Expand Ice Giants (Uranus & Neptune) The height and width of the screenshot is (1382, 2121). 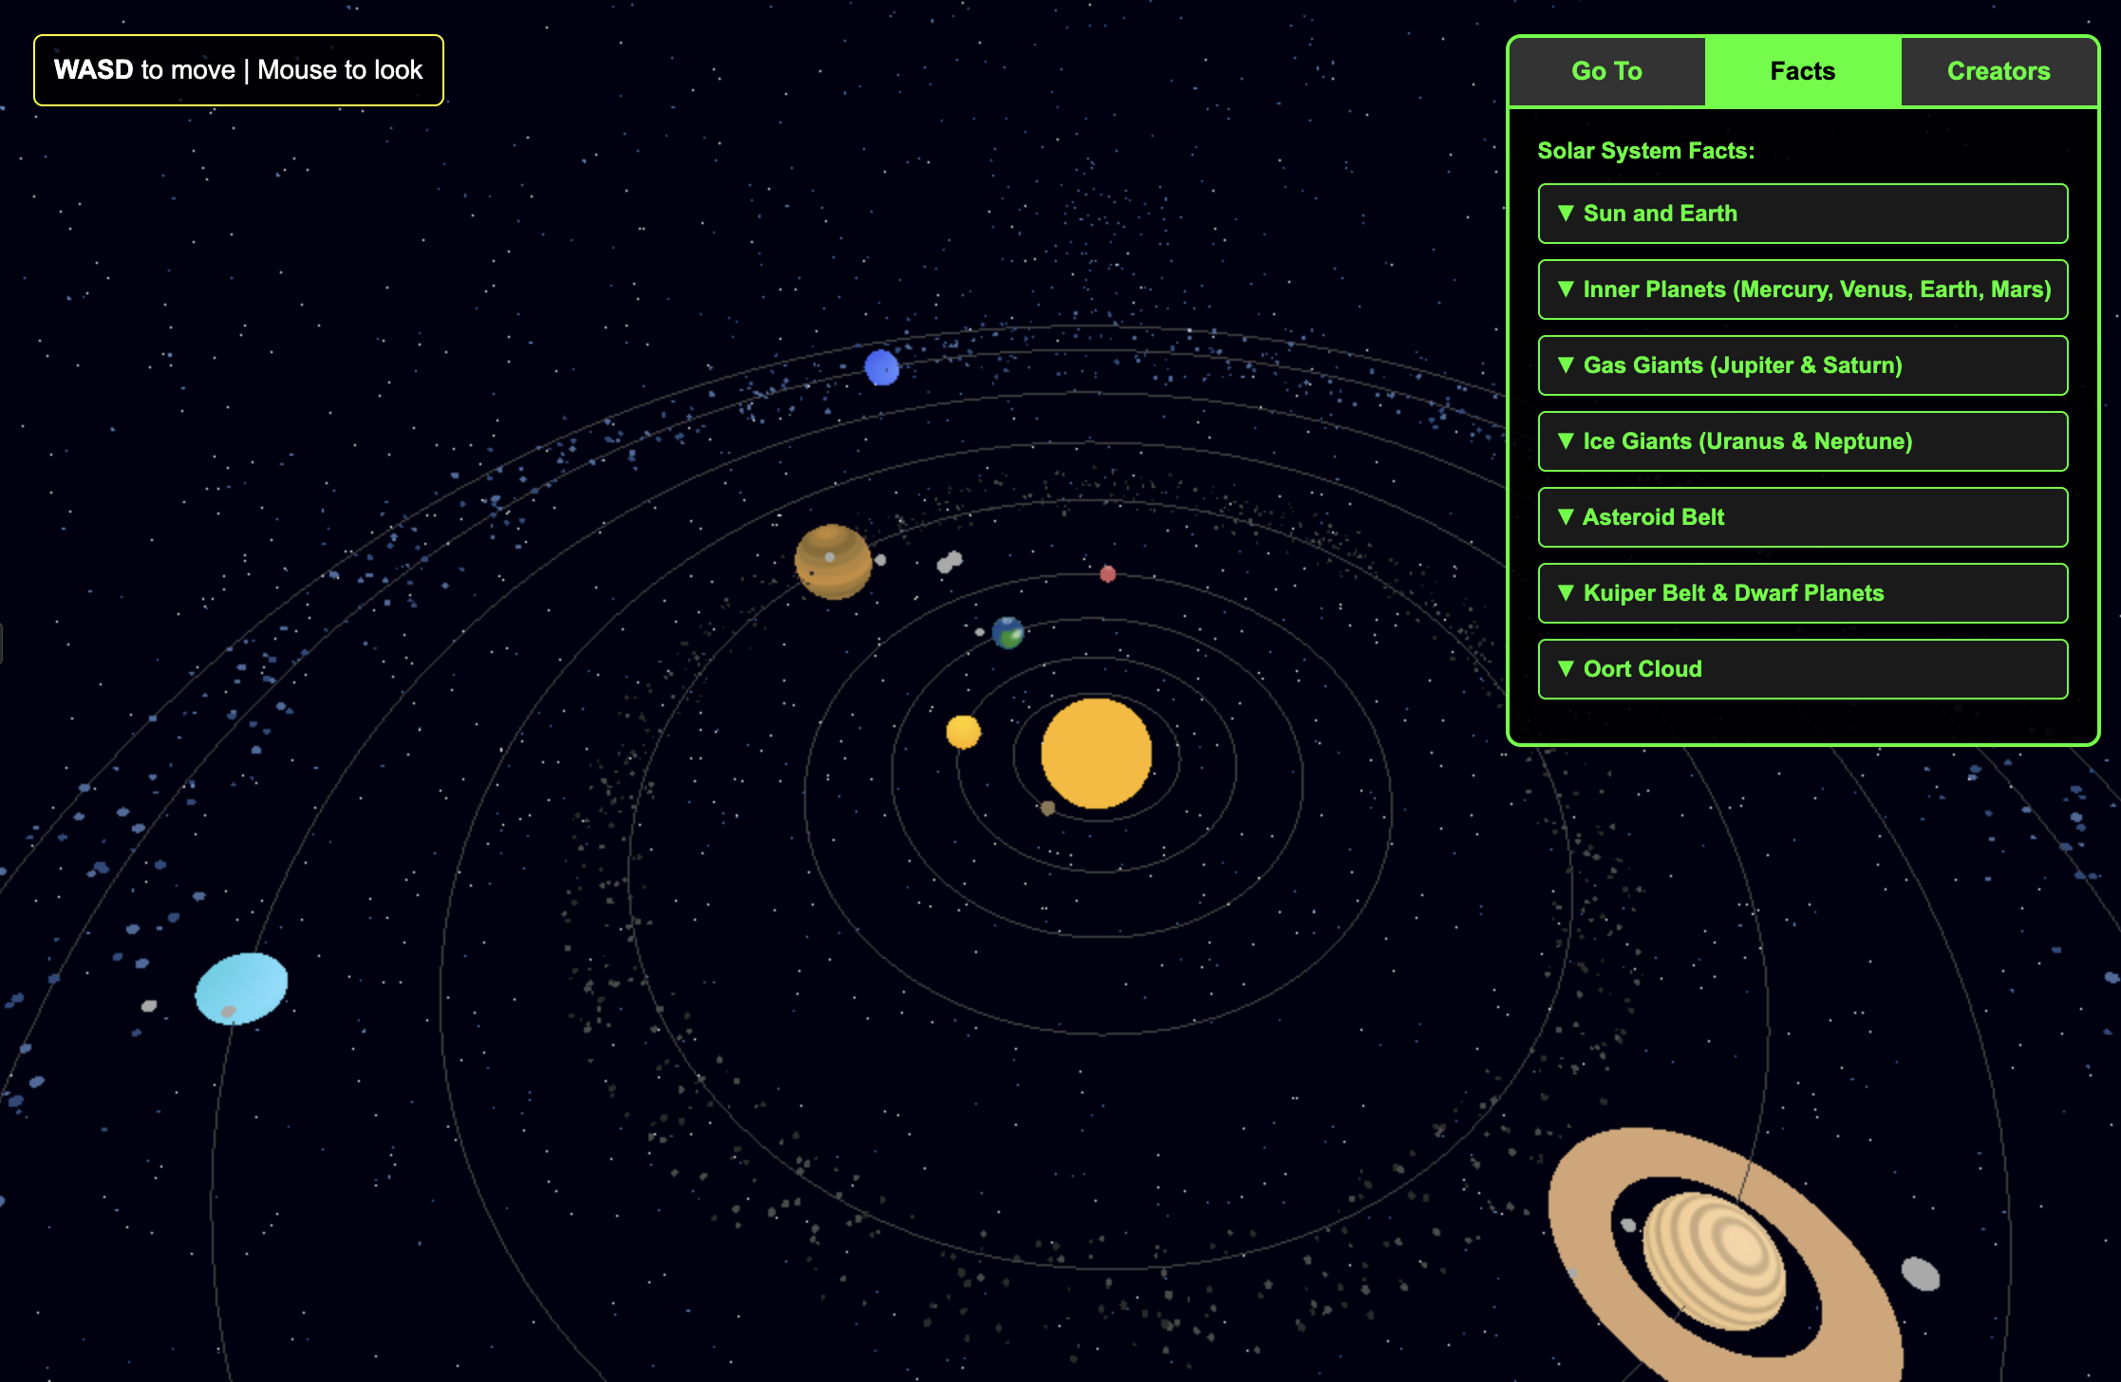[x=1803, y=441]
